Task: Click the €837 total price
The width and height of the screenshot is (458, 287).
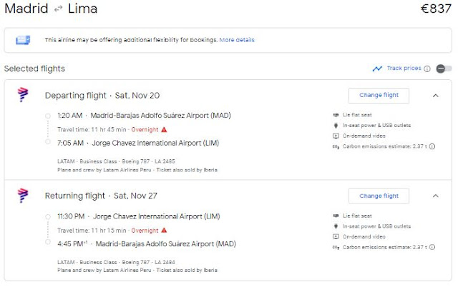Action: coord(434,9)
